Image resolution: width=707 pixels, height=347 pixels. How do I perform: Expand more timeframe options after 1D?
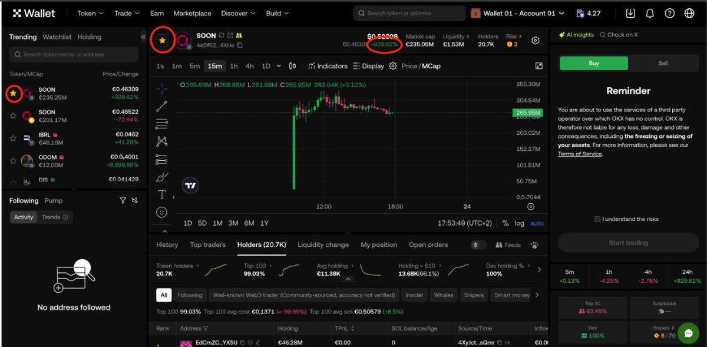279,66
